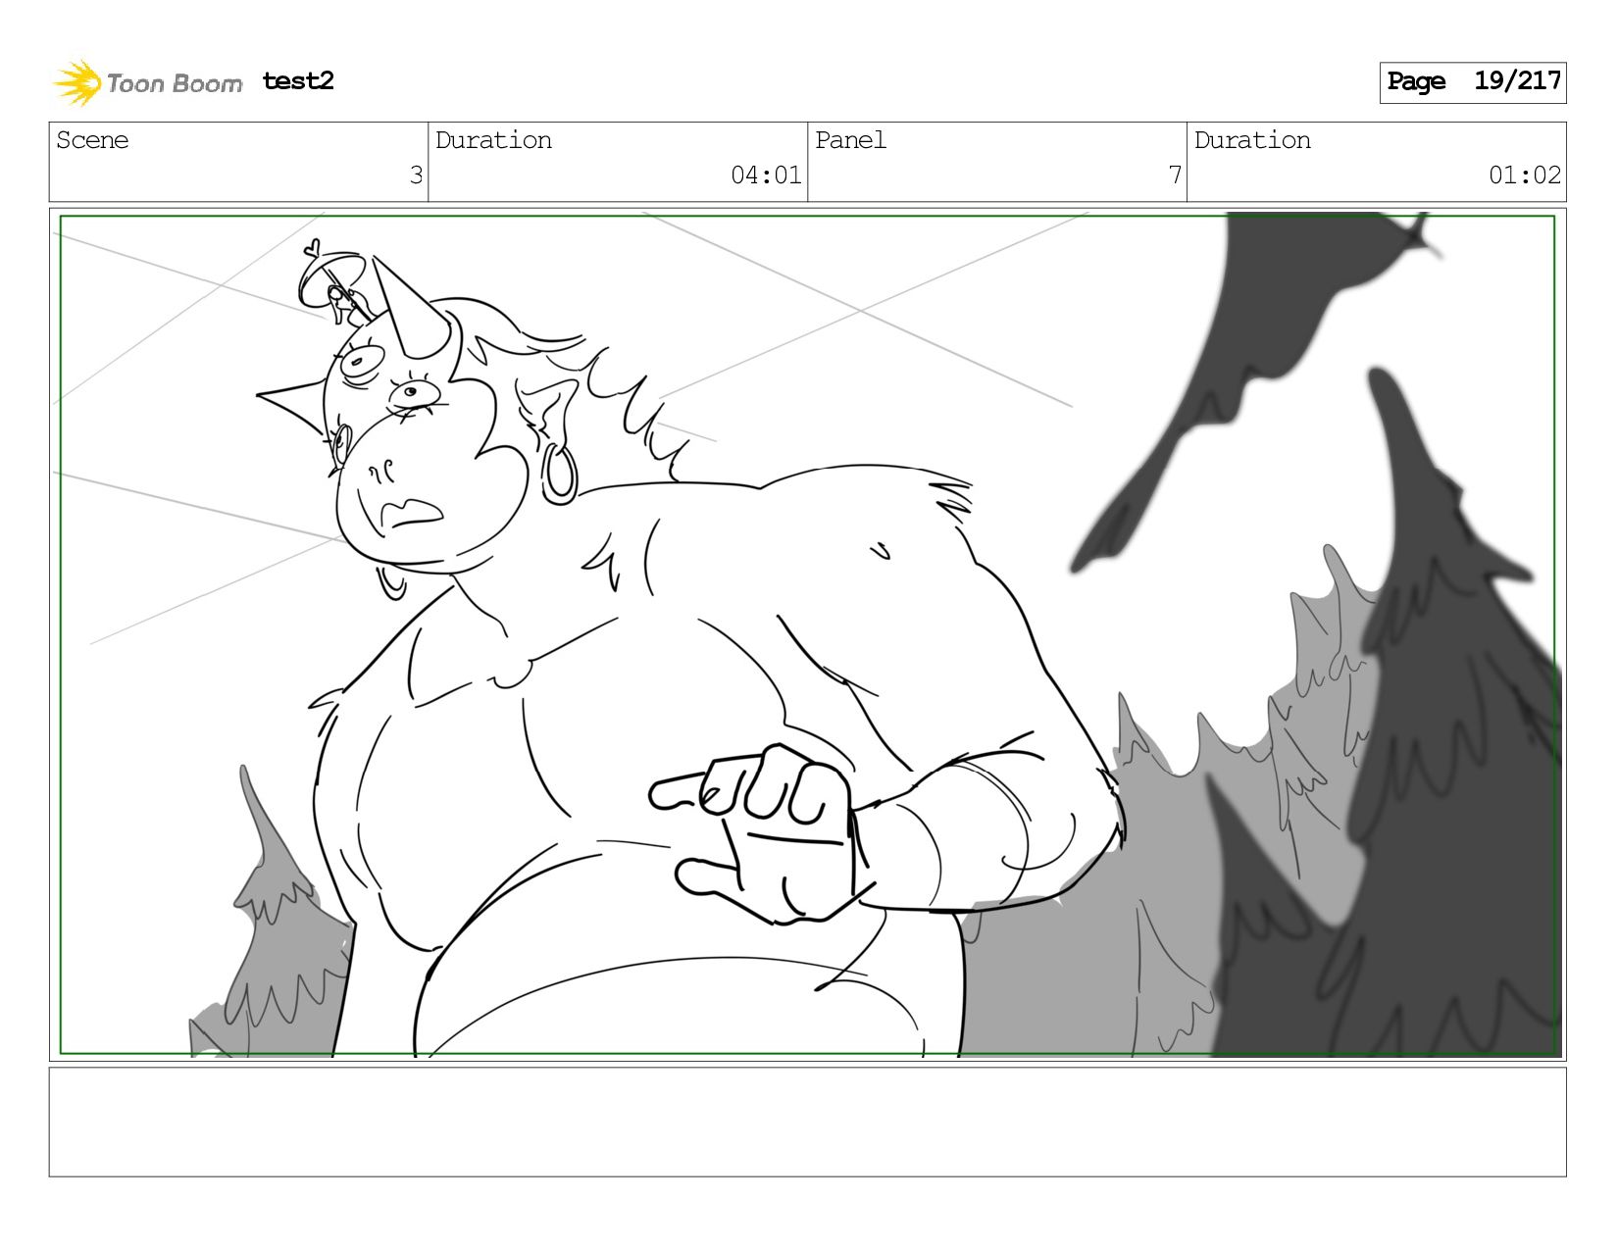Screen dimensions: 1618x1250
Task: Select the 'Panel' header label
Action: pyautogui.click(x=850, y=140)
